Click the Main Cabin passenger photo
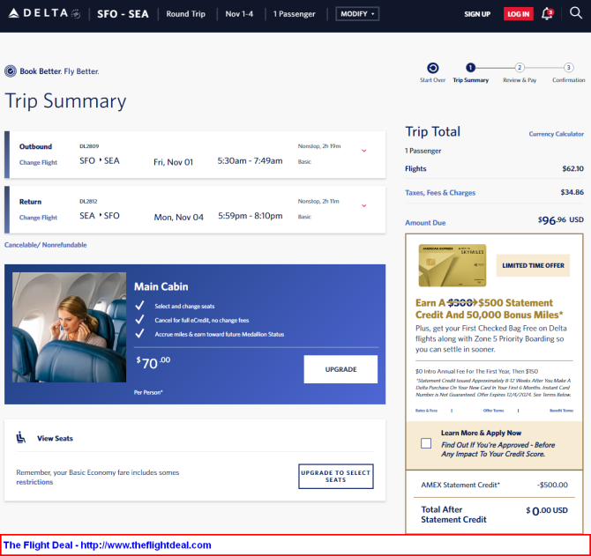The width and height of the screenshot is (591, 556). 69,327
